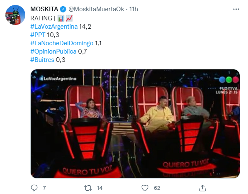The image size is (248, 194).
Task: Click the likes count 62
Action: [x=157, y=188]
